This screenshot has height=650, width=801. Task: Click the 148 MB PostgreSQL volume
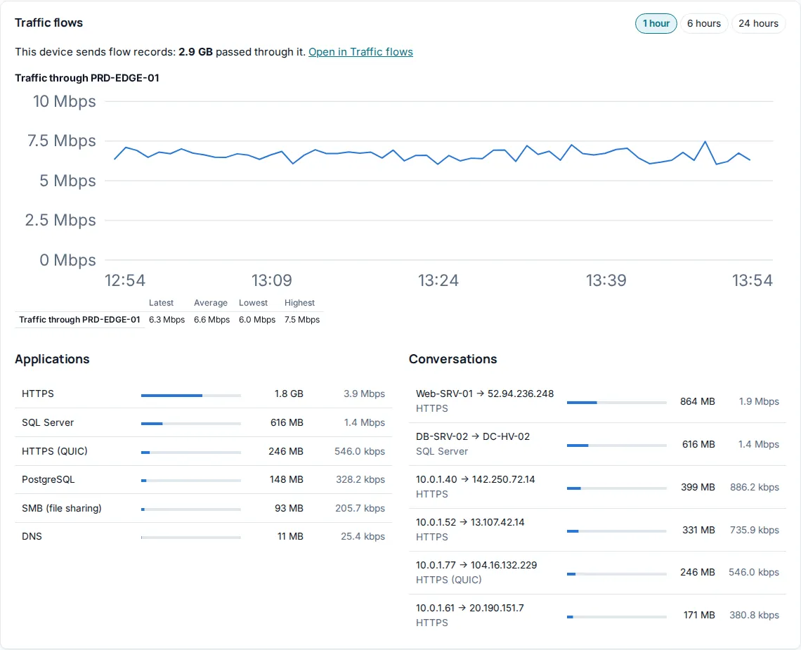(x=287, y=479)
